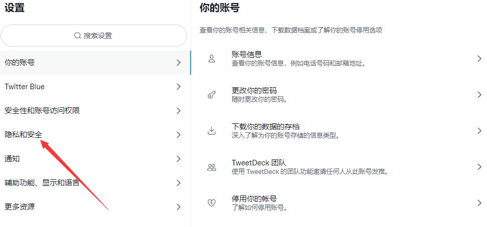Click chevron at right of 更改你的密码
The image size is (487, 227).
coord(479,95)
